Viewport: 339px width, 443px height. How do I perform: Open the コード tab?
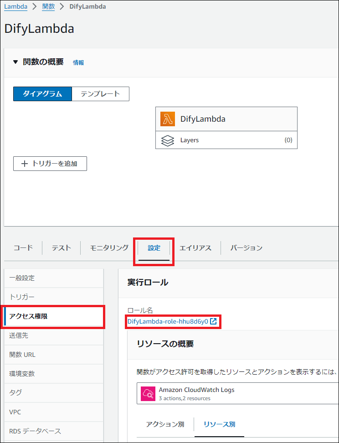pyautogui.click(x=23, y=248)
